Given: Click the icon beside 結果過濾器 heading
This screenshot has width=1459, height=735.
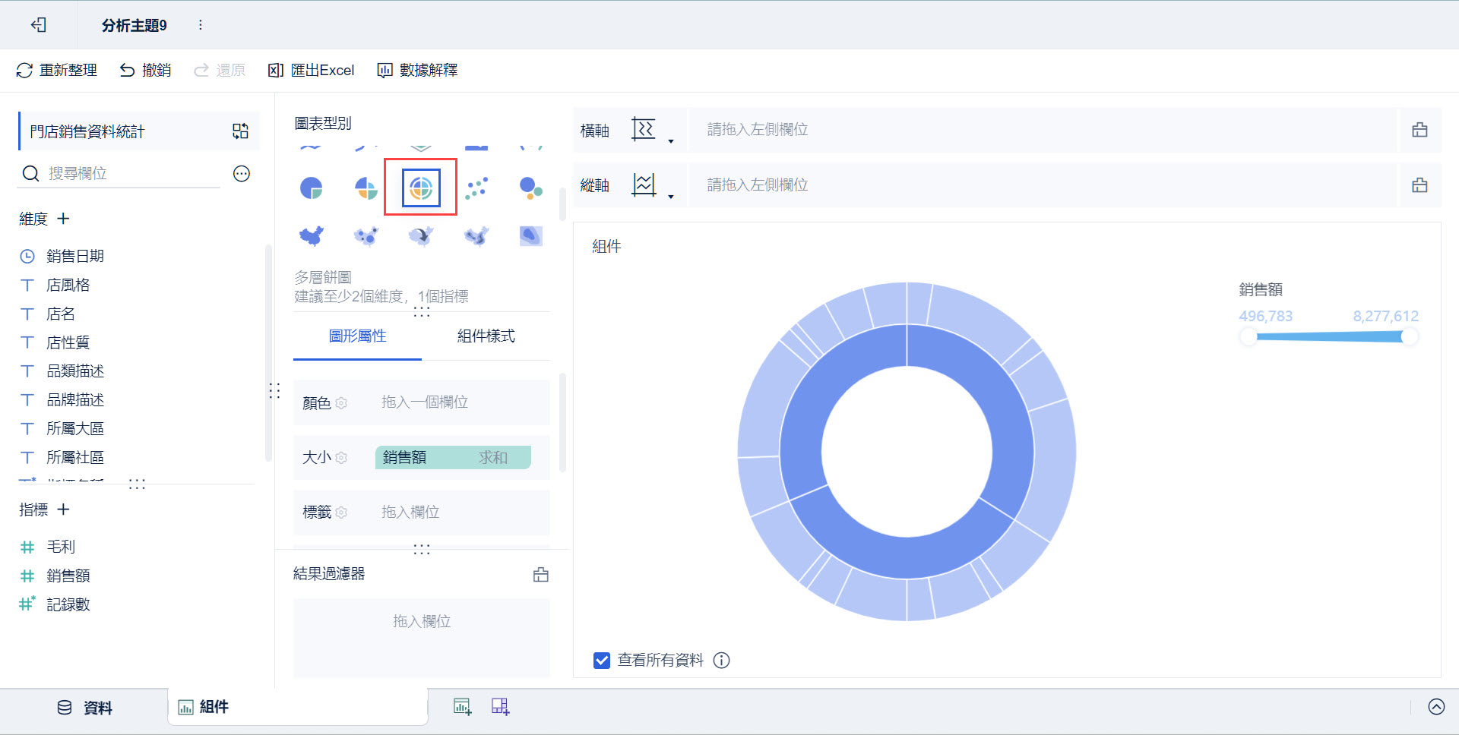Looking at the screenshot, I should click(541, 575).
